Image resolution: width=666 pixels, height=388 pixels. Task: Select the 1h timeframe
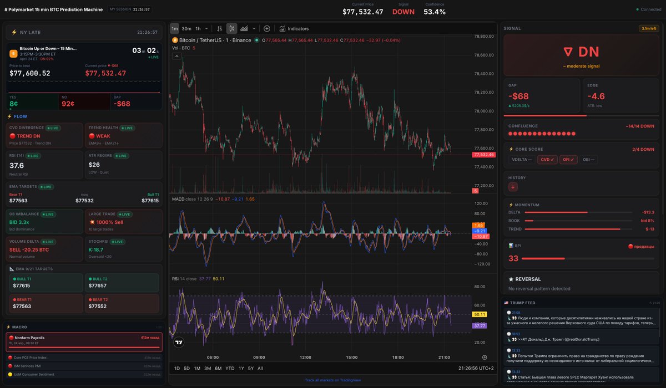click(198, 28)
